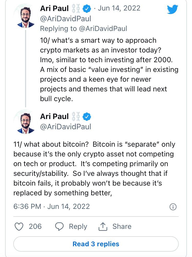
Task: Open the tweet info circle icon
Action: tap(173, 207)
